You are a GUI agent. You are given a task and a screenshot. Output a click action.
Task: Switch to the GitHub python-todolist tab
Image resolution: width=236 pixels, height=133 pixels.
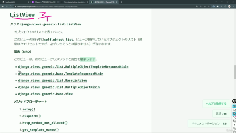(74, 2)
